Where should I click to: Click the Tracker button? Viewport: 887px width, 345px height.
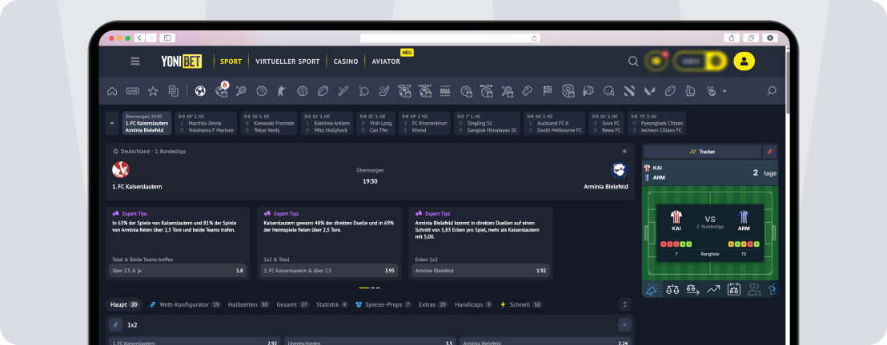[702, 152]
